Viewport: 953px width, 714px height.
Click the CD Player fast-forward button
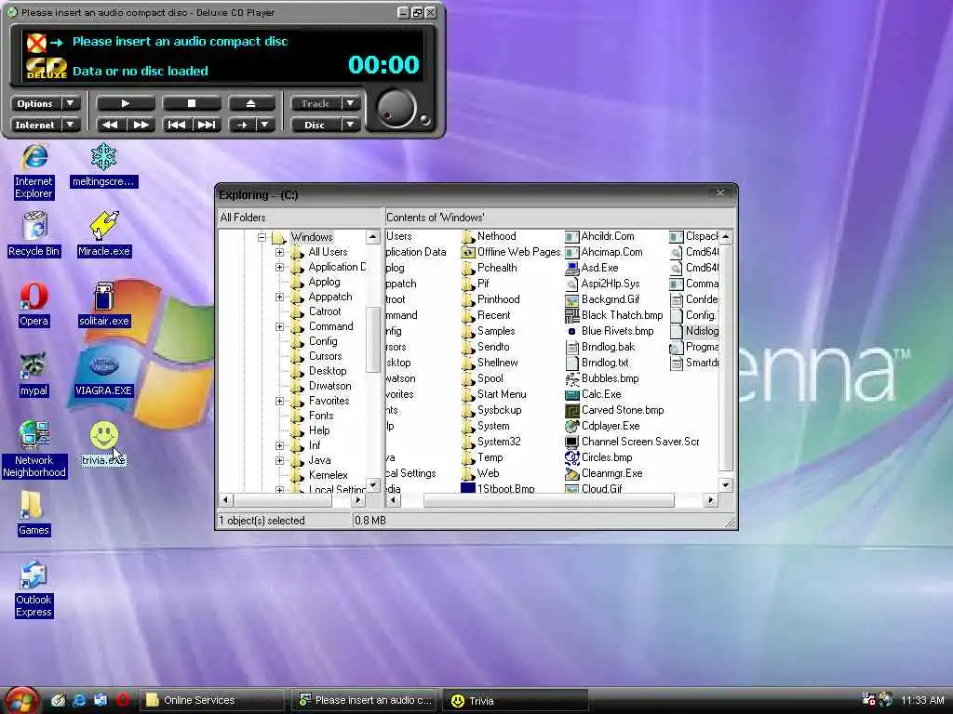coord(141,125)
